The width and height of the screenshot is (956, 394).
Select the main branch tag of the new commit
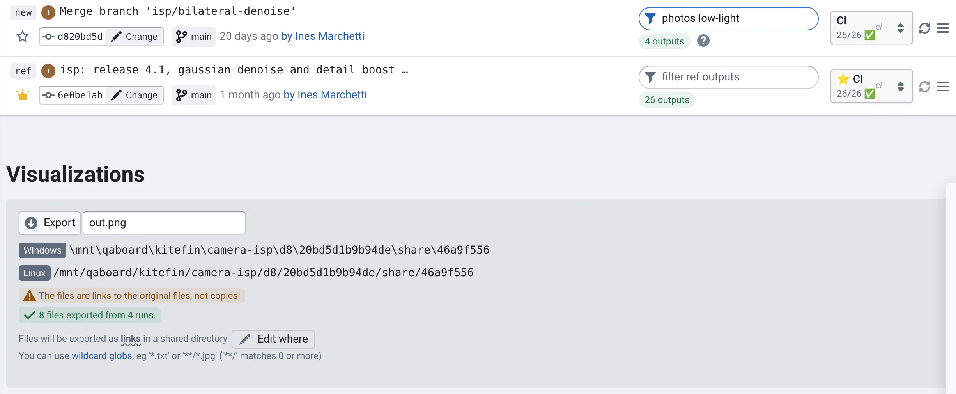[x=194, y=37]
